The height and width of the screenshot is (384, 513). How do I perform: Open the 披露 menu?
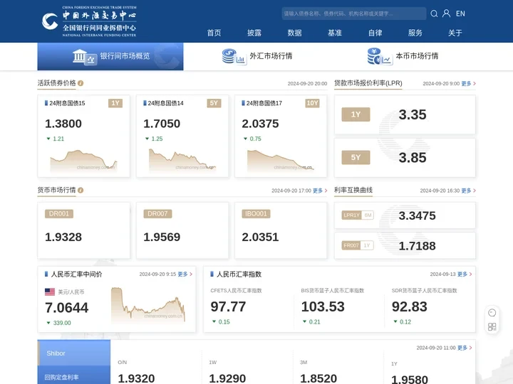pyautogui.click(x=254, y=33)
